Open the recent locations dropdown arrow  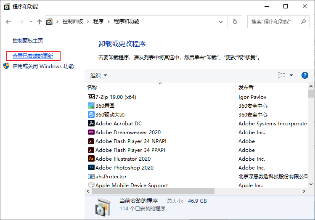(x=30, y=22)
